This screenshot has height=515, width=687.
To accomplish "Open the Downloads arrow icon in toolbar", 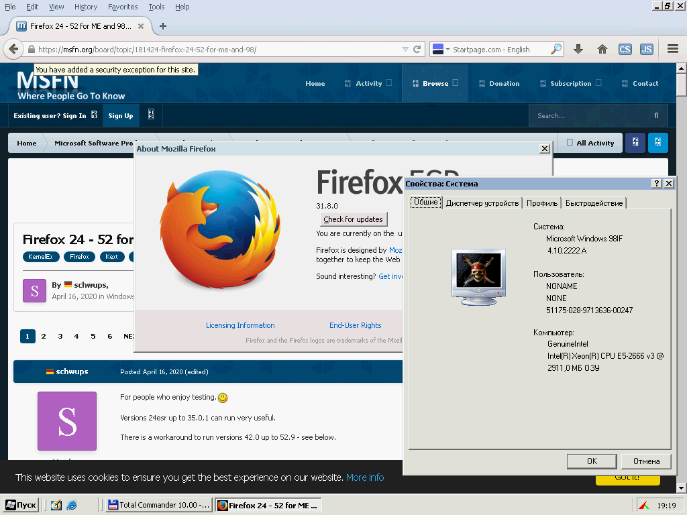I will (578, 49).
